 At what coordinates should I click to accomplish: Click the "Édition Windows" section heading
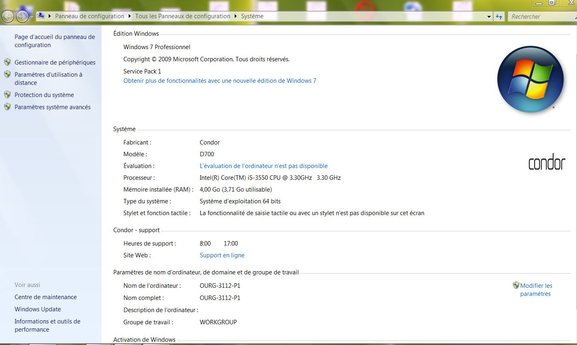tap(136, 34)
